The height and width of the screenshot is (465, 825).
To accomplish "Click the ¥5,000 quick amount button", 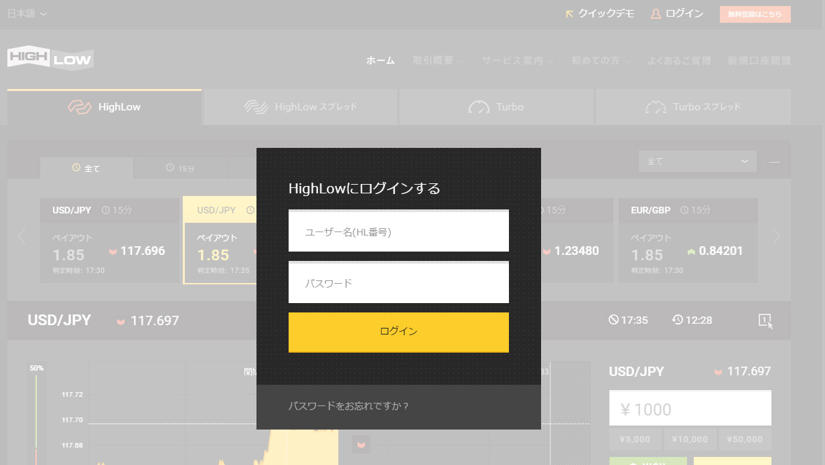I will point(635,440).
